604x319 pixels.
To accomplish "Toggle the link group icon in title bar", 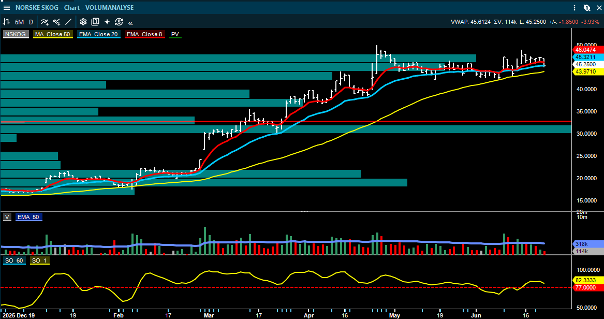I will (587, 7).
